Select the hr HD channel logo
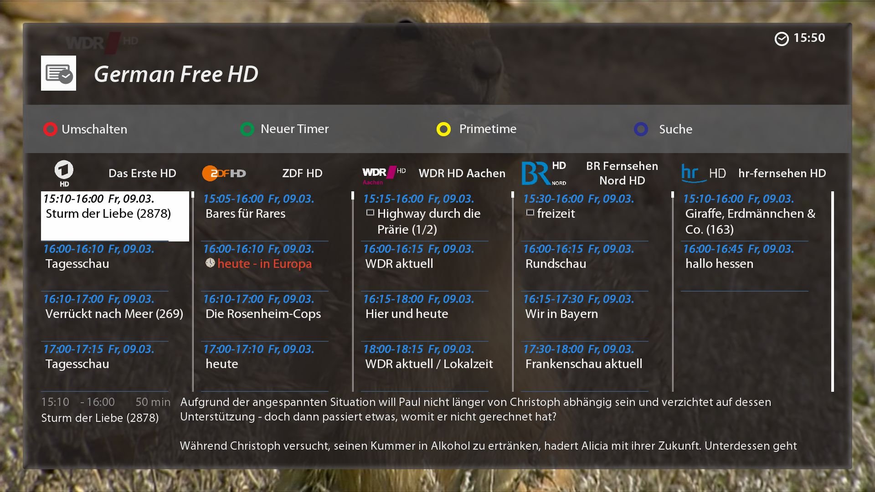Screen dimensions: 875x492 (703, 173)
